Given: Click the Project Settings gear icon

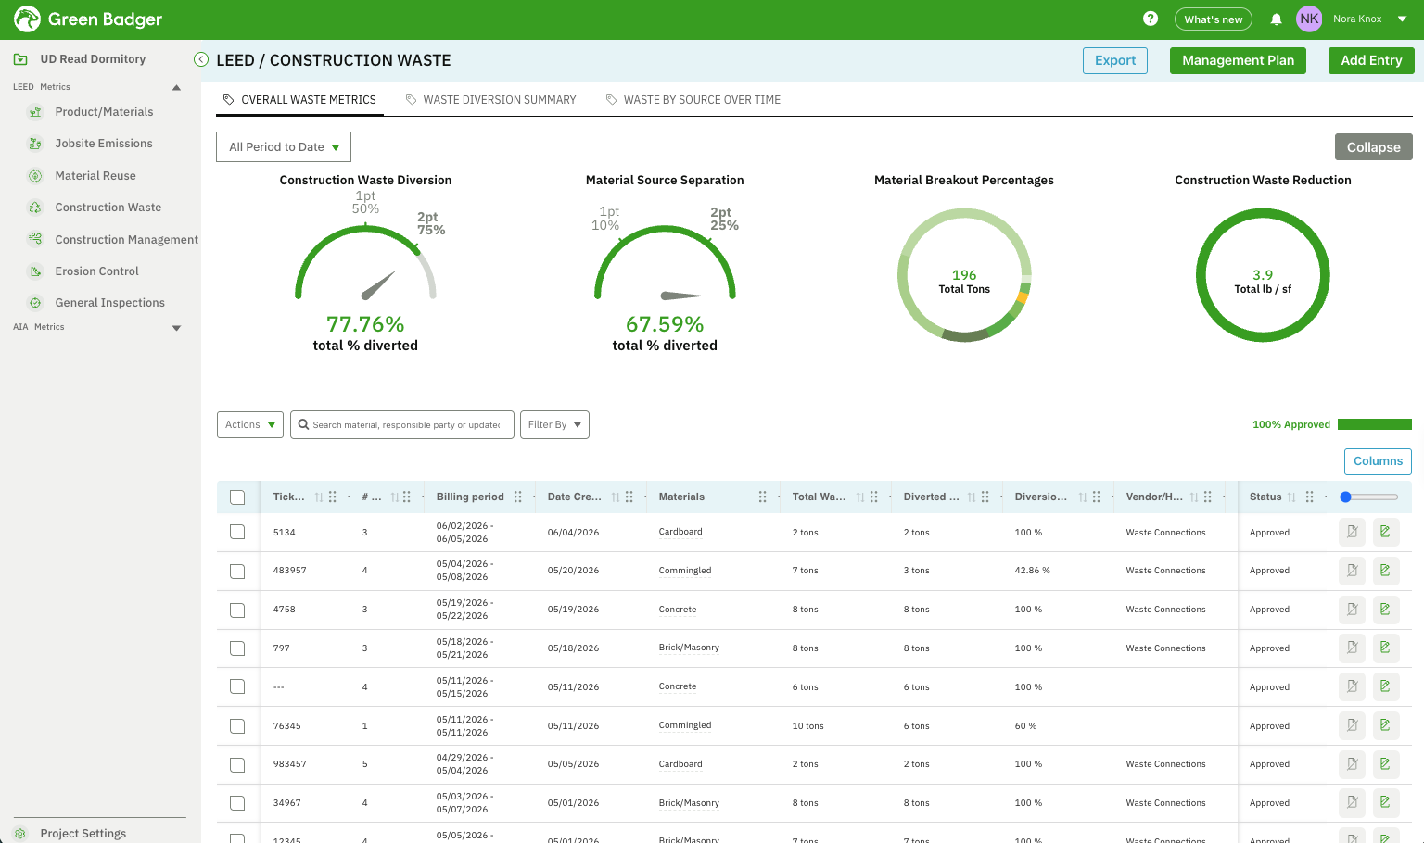Looking at the screenshot, I should coord(20,834).
